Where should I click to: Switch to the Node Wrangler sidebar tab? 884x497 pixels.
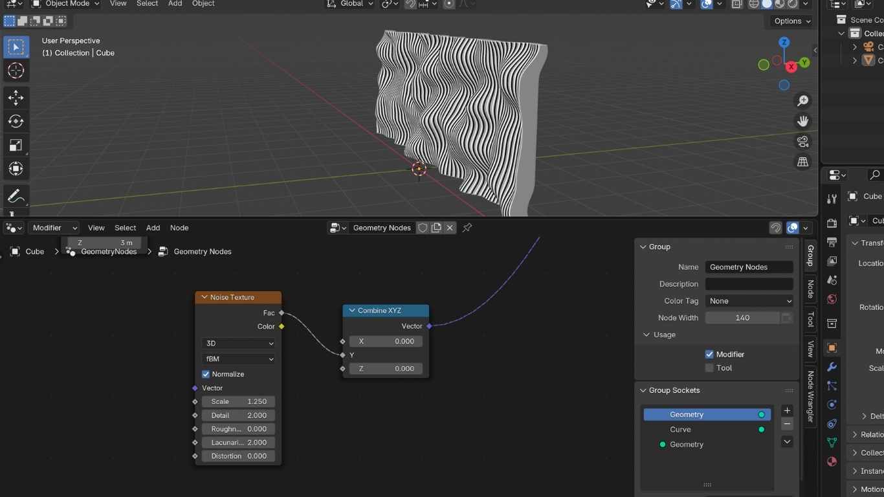pyautogui.click(x=810, y=396)
